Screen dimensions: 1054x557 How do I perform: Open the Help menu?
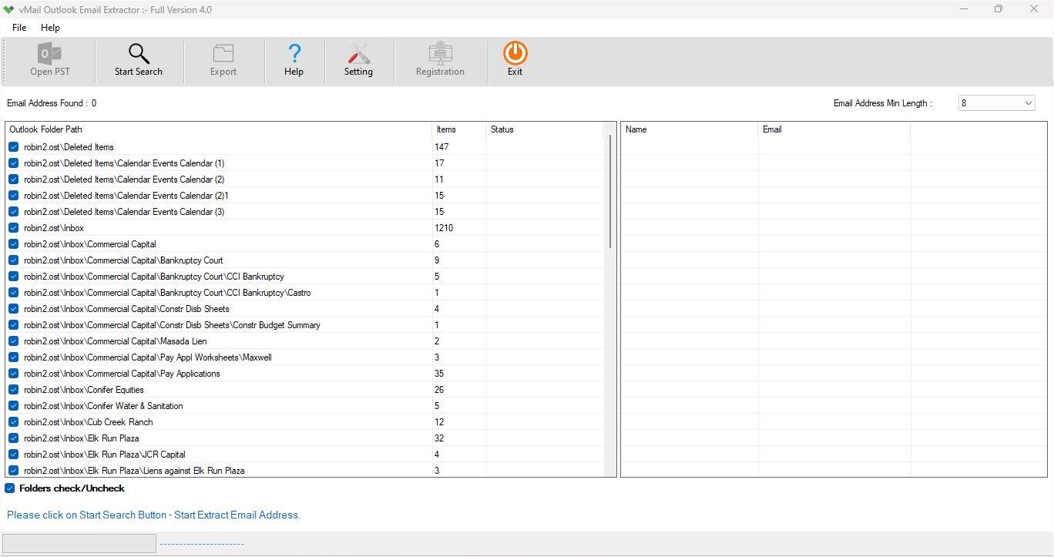pyautogui.click(x=50, y=28)
